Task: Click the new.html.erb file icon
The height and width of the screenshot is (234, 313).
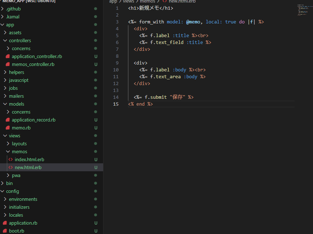Action: [10, 167]
